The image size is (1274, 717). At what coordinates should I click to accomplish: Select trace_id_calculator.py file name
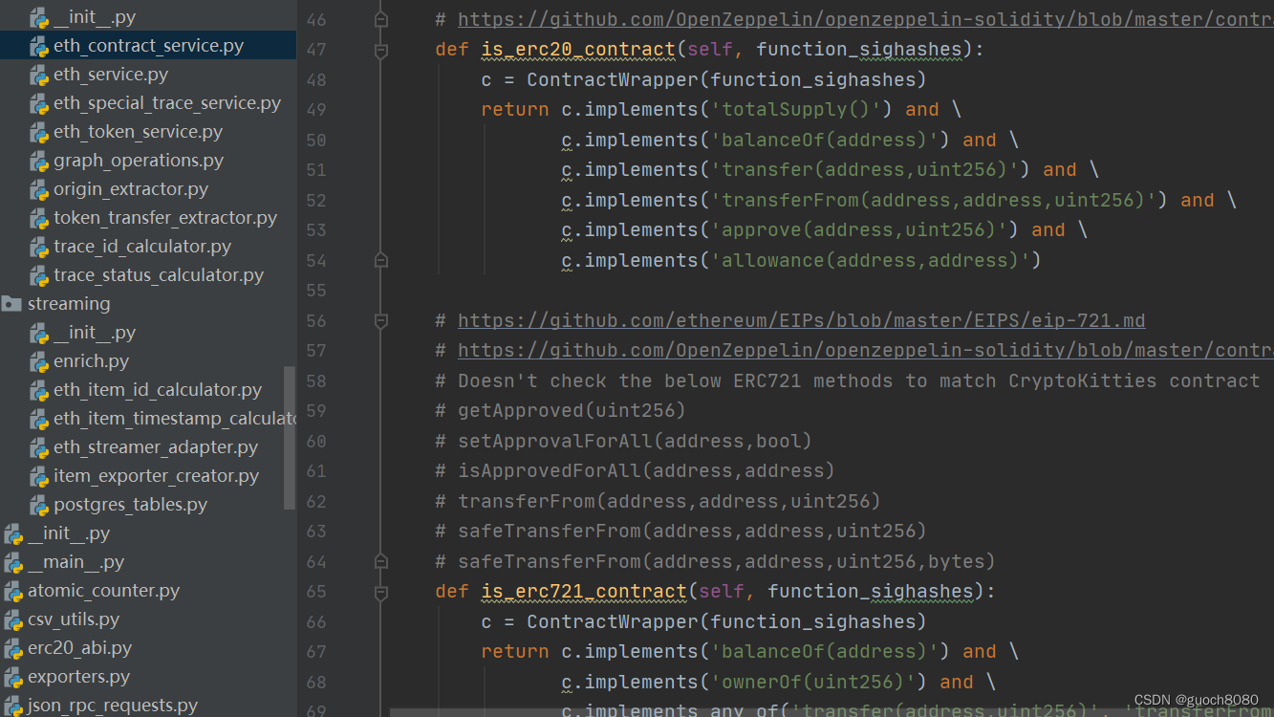(x=142, y=247)
